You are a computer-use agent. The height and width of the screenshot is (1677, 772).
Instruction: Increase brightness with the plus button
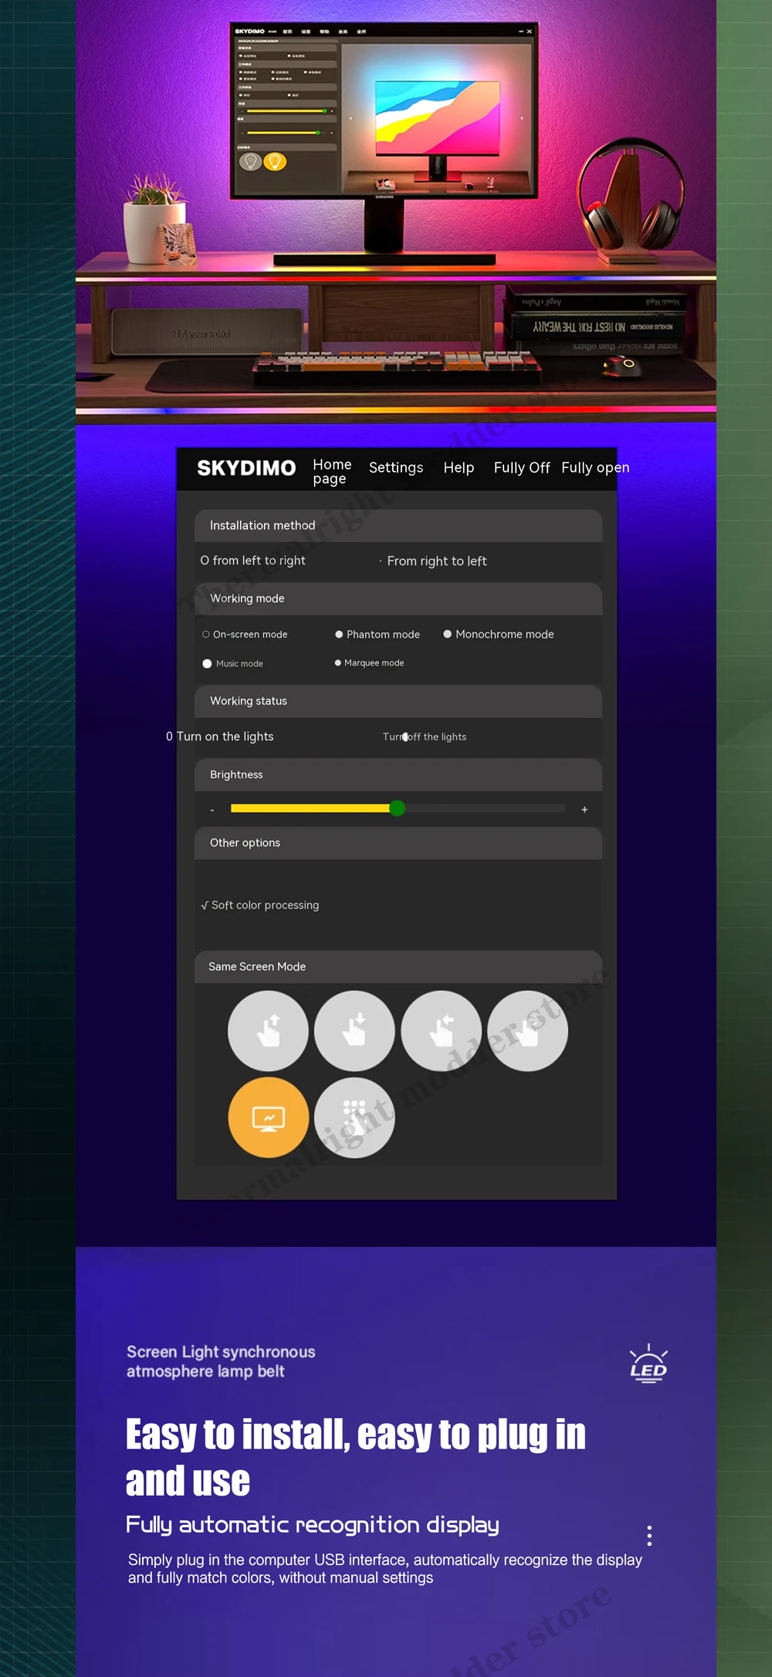[x=584, y=809]
